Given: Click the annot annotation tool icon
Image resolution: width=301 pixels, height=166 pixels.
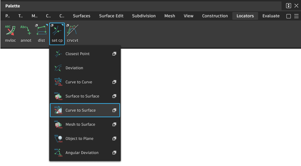Looking at the screenshot, I should point(26,31).
